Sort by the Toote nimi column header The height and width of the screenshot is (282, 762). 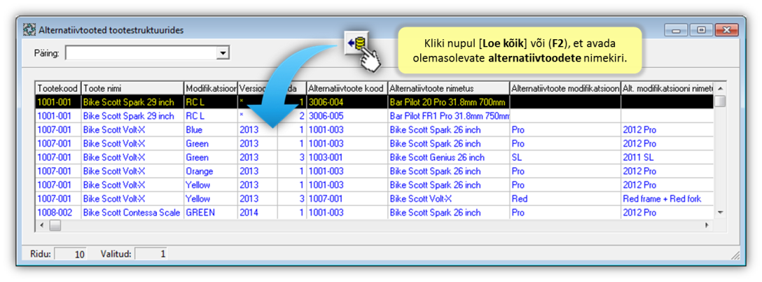[x=132, y=88]
